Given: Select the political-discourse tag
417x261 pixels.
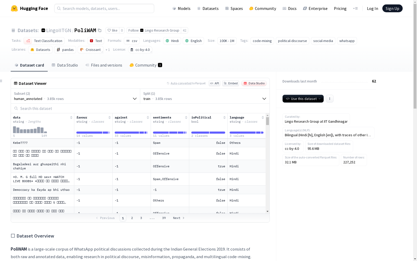Looking at the screenshot, I should (292, 41).
